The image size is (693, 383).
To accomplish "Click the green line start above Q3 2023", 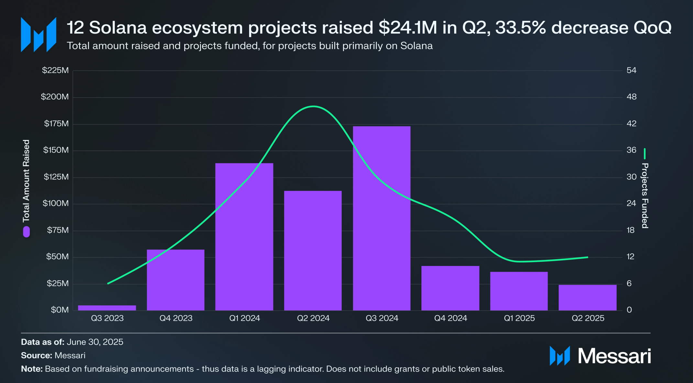I will point(108,283).
